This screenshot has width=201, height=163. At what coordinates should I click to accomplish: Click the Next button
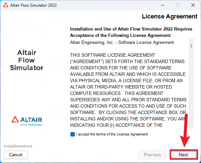[x=184, y=155]
